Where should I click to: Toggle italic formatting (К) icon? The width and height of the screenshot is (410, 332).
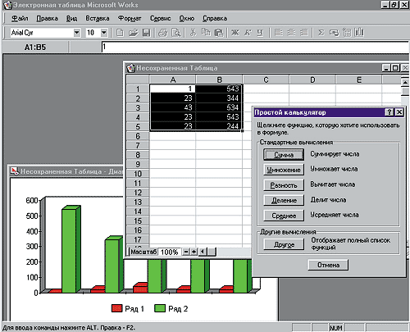pos(248,33)
